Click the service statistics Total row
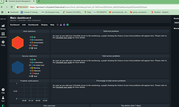The height and width of the screenshot is (107, 179). [33, 76]
